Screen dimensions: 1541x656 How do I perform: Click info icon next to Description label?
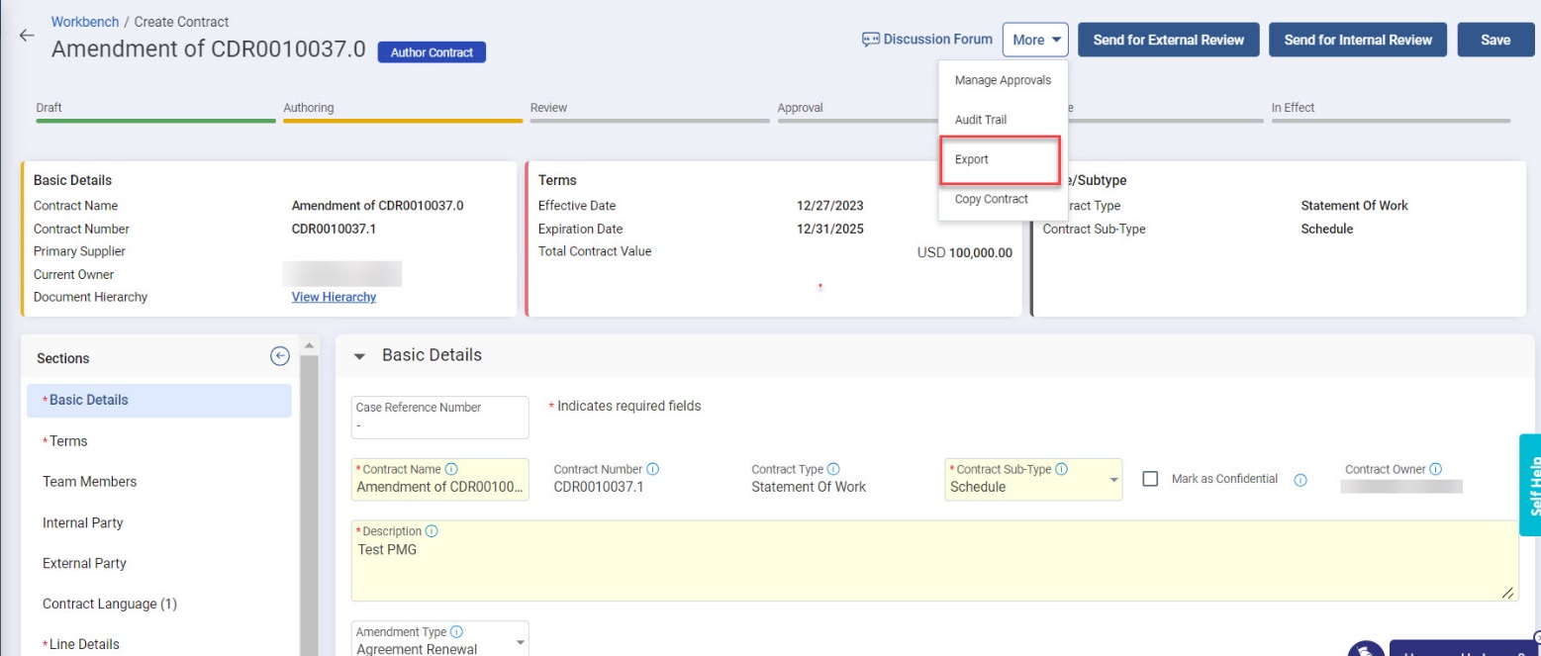point(432,531)
